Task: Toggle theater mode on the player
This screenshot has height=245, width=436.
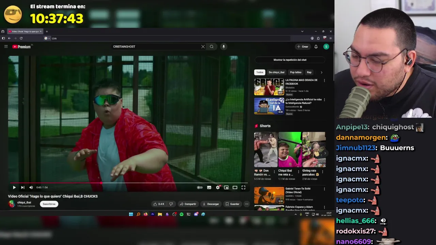Action: point(235,187)
